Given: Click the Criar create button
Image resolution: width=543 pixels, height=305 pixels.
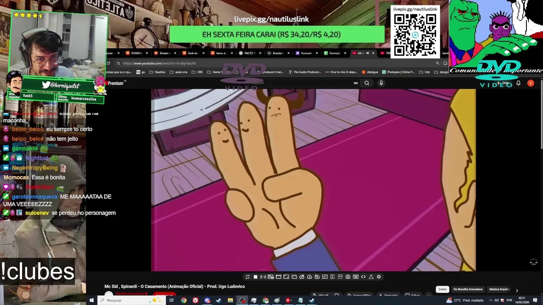Looking at the screenshot, I should point(504,83).
